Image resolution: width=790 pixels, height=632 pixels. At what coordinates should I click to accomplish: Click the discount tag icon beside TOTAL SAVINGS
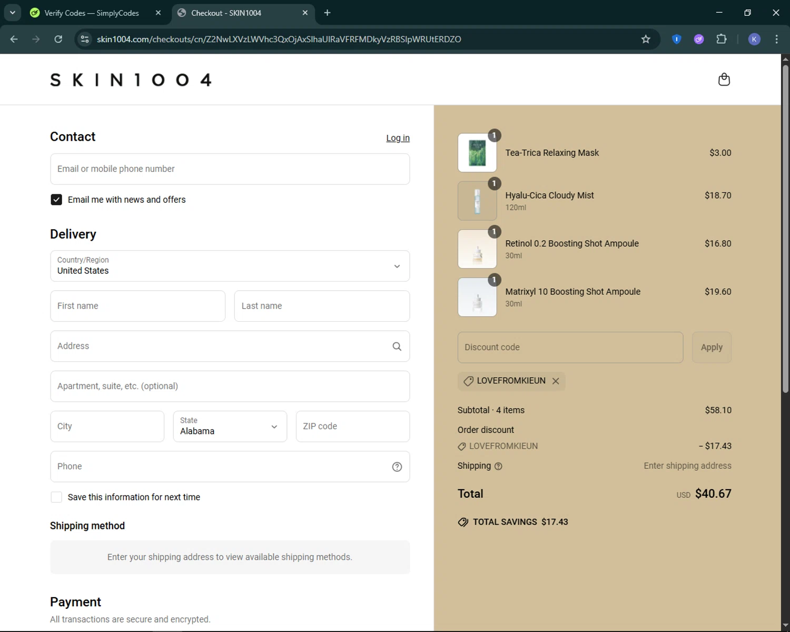463,522
